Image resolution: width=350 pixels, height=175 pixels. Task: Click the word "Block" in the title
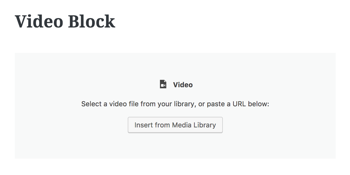pyautogui.click(x=92, y=21)
